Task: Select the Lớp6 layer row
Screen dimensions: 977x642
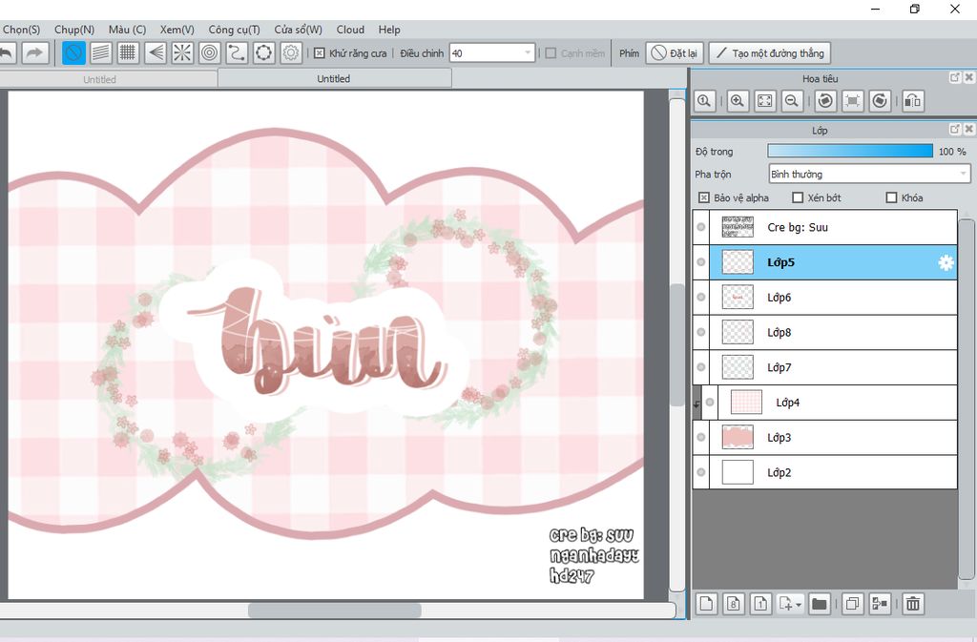Action: (x=833, y=298)
